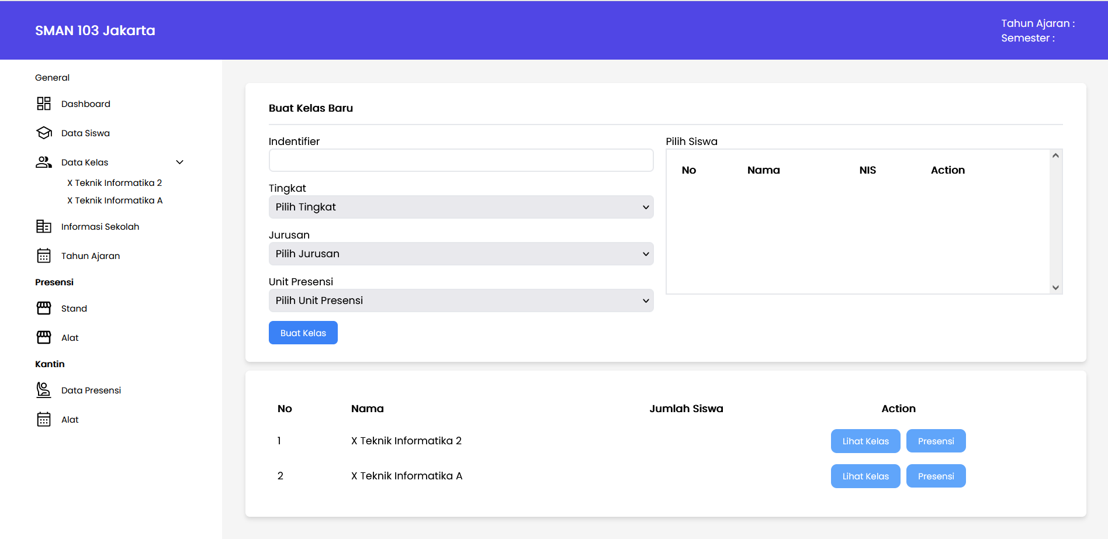Viewport: 1108px width, 539px height.
Task: Click Lihat Kelas for X Teknik Informatika A
Action: tap(865, 476)
